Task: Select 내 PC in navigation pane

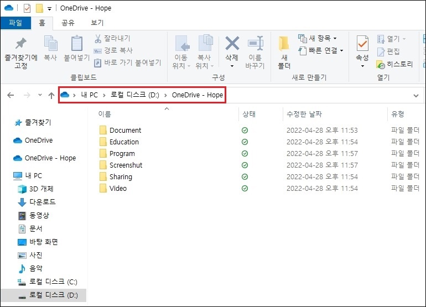Action: [x=28, y=176]
